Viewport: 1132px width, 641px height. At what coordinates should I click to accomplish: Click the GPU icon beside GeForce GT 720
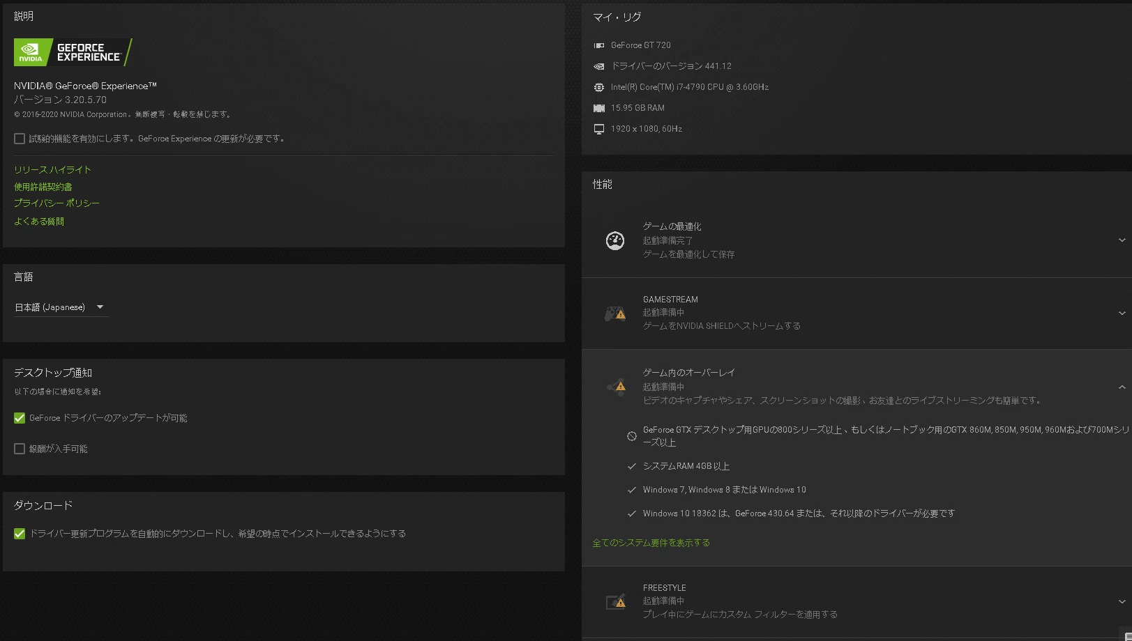click(598, 45)
